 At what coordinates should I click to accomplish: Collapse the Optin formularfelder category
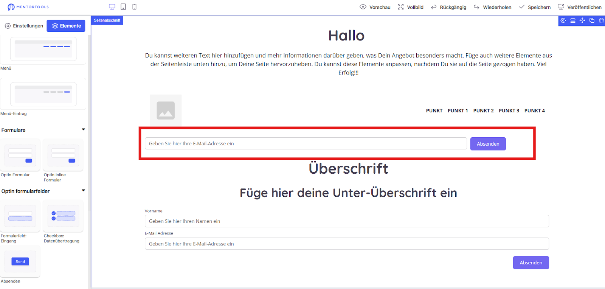83,191
